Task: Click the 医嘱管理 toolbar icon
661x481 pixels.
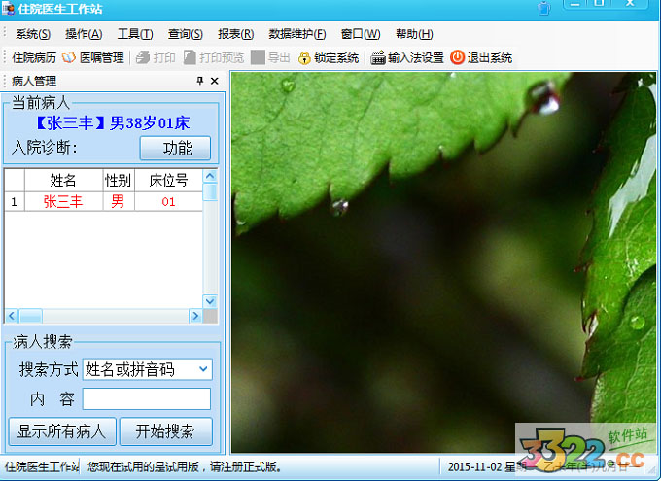Action: click(69, 58)
